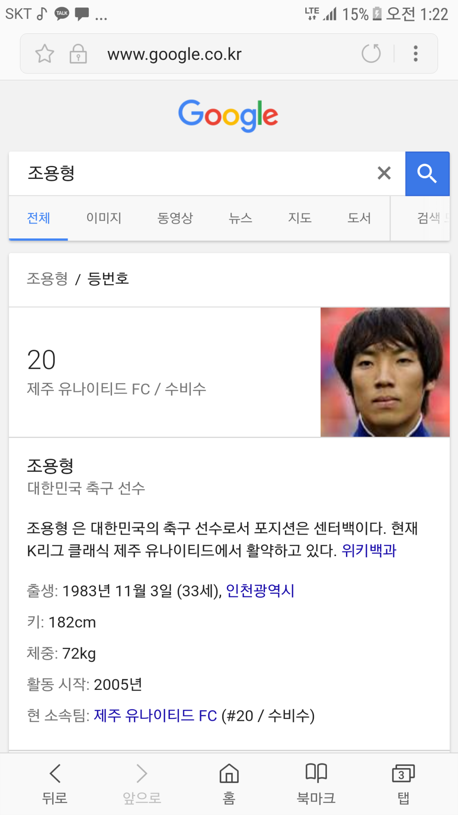Screen dimensions: 458x815
Task: Switch to the 동영상 tab
Action: coord(175,218)
